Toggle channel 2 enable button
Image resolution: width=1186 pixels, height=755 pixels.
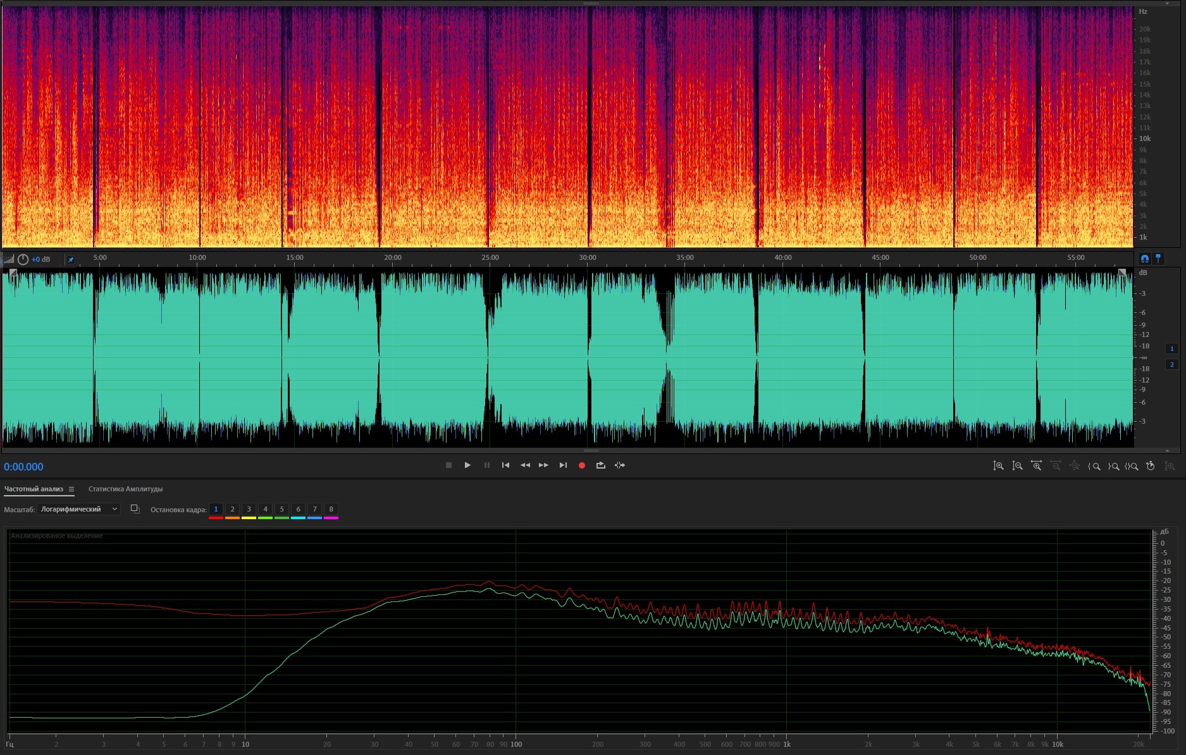(x=1171, y=364)
